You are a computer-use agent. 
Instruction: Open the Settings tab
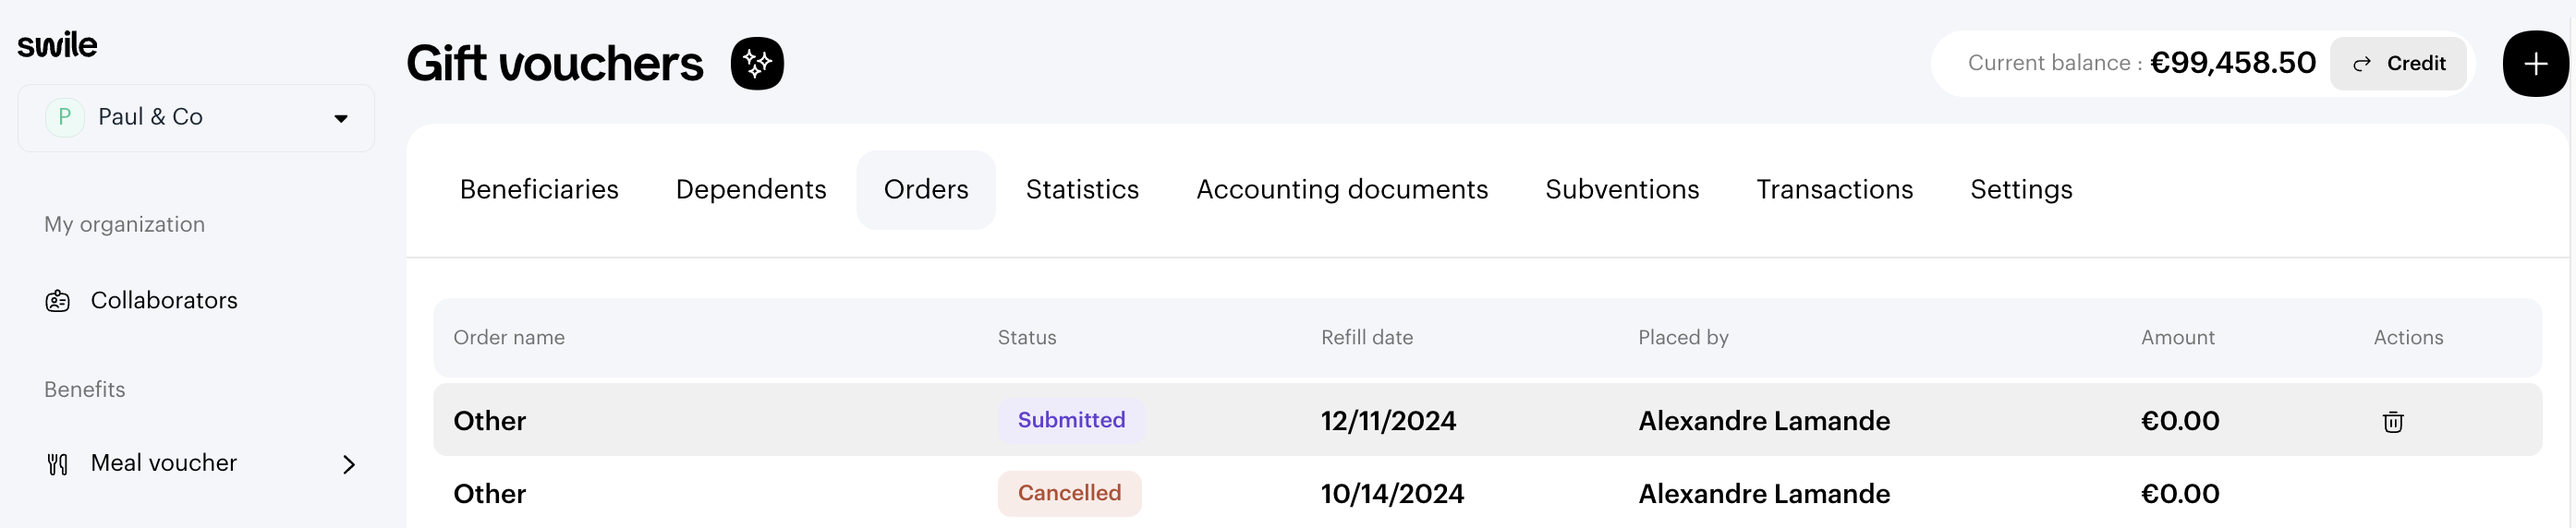2021,189
